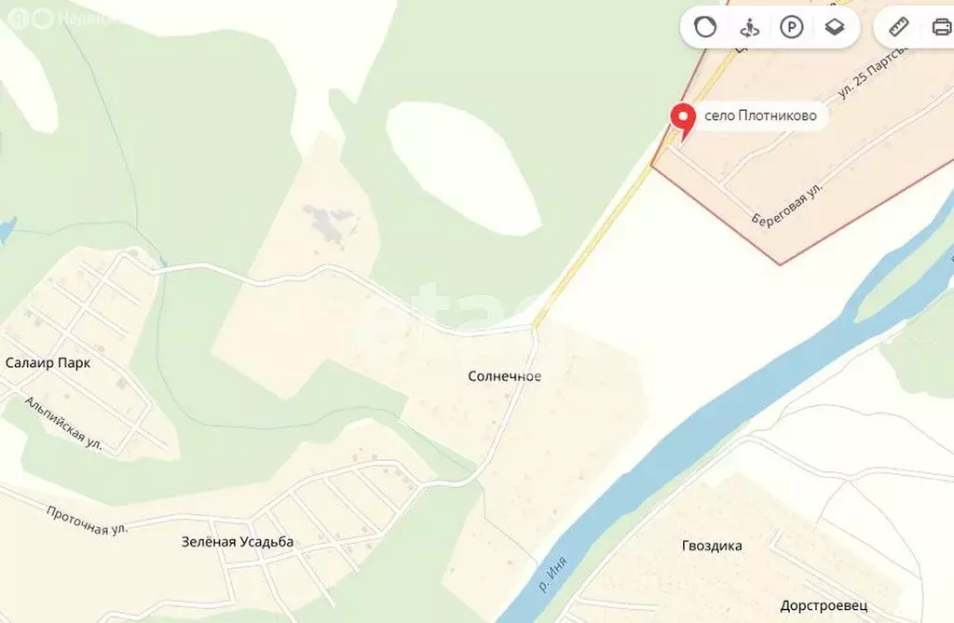Open map layers selector
This screenshot has height=623, width=954.
(x=835, y=27)
